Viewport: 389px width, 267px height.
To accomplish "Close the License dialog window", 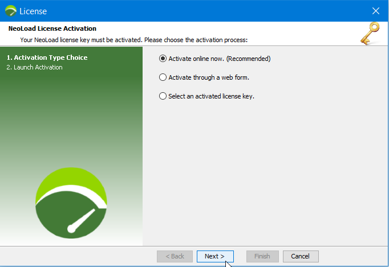I will click(375, 11).
